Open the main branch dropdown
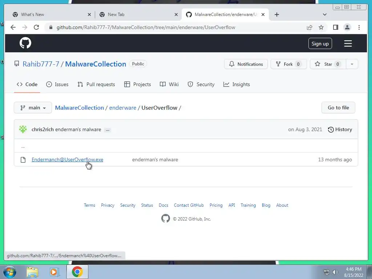The height and width of the screenshot is (279, 372). coord(33,108)
